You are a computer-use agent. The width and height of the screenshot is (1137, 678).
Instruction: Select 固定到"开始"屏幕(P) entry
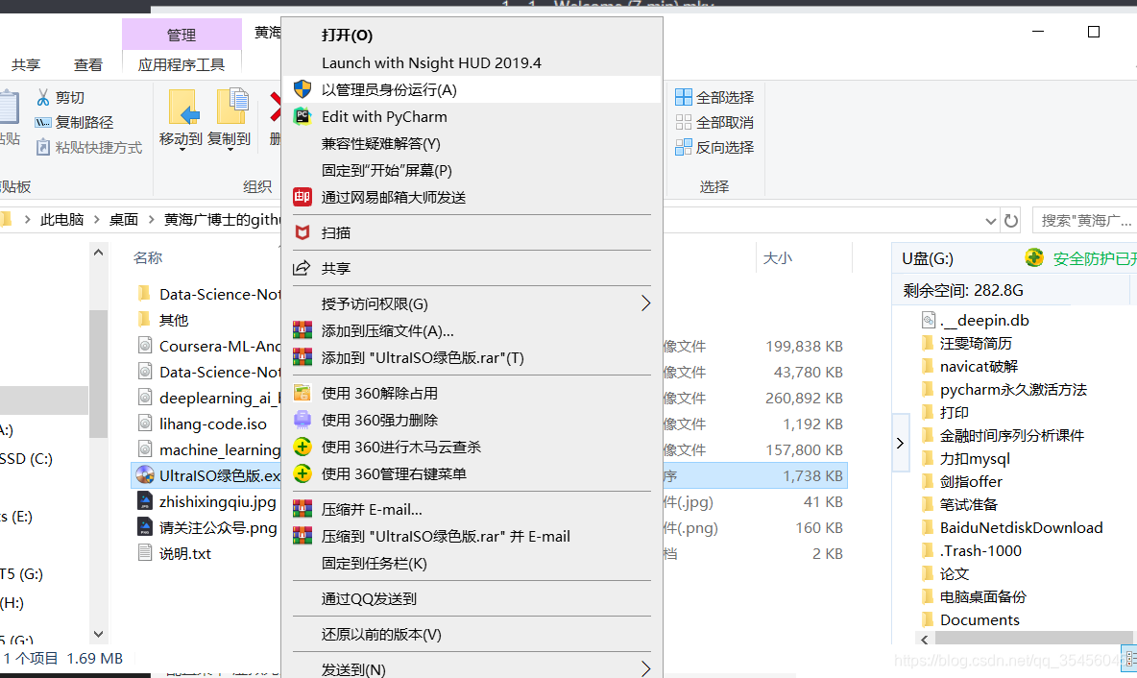pos(386,170)
